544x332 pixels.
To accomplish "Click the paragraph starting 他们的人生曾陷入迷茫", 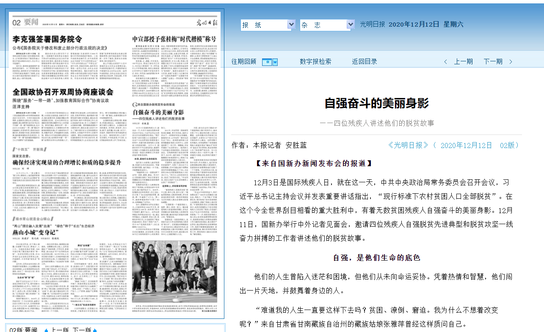I will click(377, 284).
